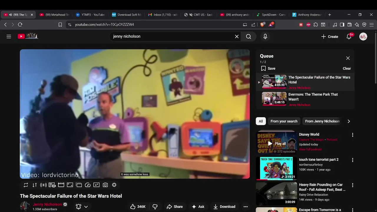The image size is (377, 212).
Task: Toggle the browser sidebar panel icon
Action: click(342, 25)
